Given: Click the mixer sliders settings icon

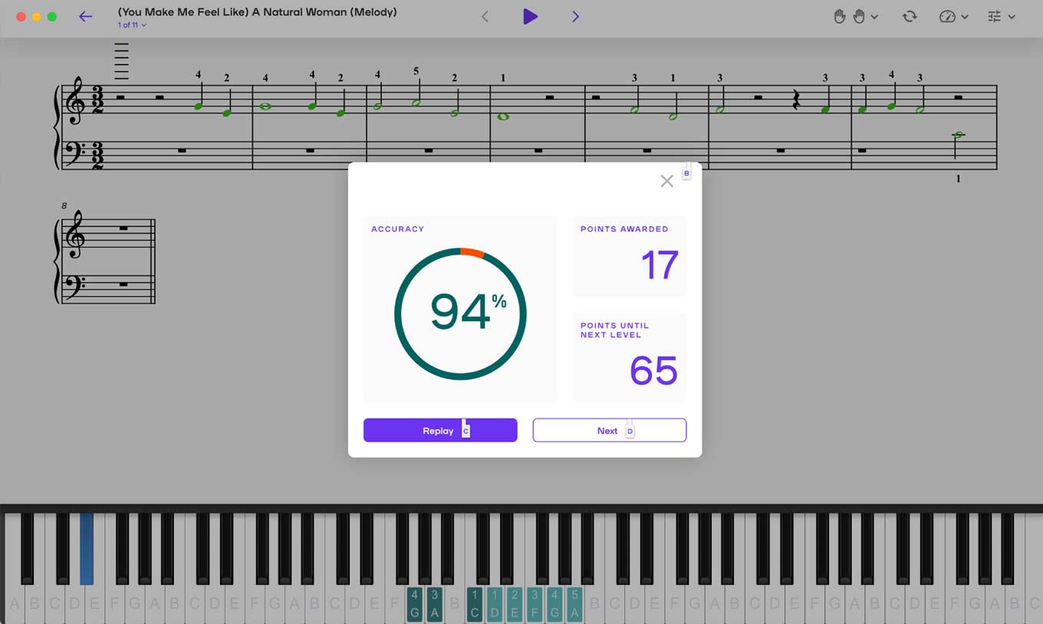Looking at the screenshot, I should coord(995,16).
